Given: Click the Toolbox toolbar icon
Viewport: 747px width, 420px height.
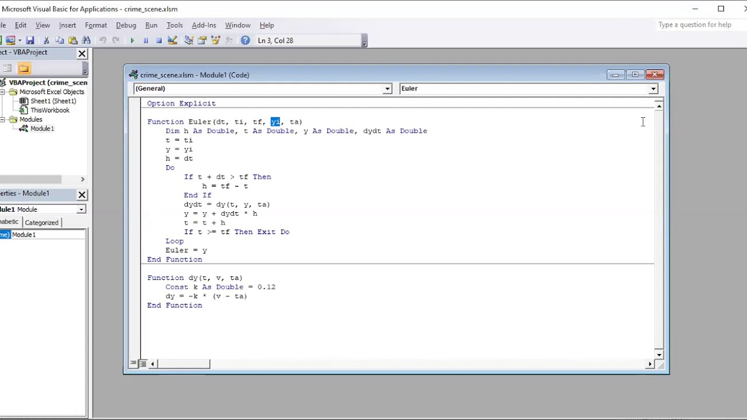Looking at the screenshot, I should click(x=229, y=40).
